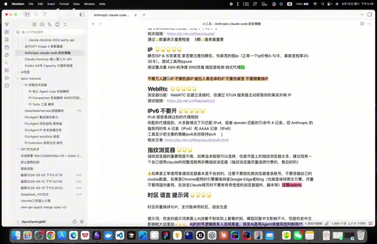The height and width of the screenshot is (244, 377).
Task: Open the Edit menu in menu bar
Action: click(x=40, y=4)
